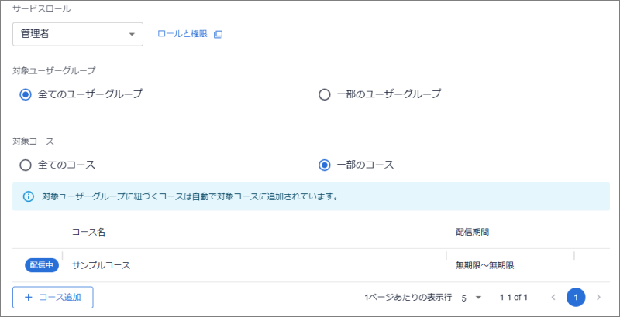Click the external window icon beside ロールと権限
The image size is (620, 317).
pos(218,34)
